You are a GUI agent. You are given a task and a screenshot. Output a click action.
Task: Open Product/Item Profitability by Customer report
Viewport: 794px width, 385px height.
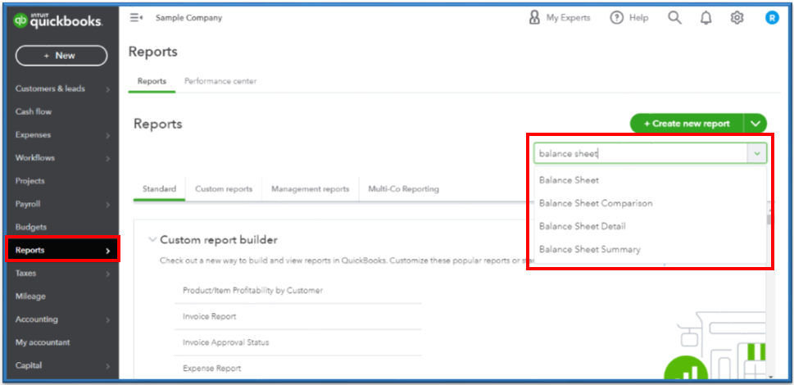click(x=252, y=291)
